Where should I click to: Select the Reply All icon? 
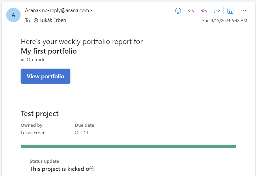click(204, 11)
